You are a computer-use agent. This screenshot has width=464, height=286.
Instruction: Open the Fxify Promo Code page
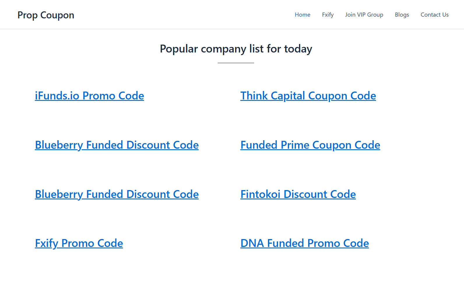(79, 243)
